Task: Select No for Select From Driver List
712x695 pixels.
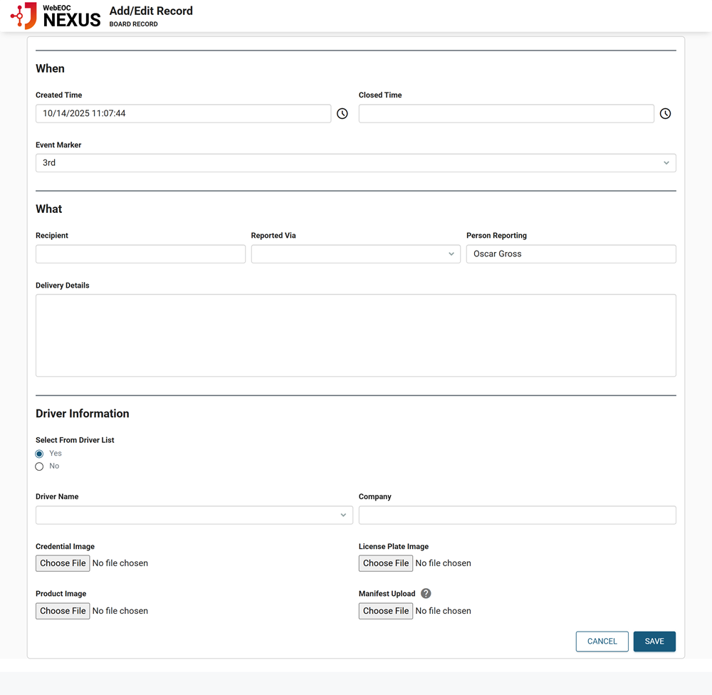Action: point(39,466)
